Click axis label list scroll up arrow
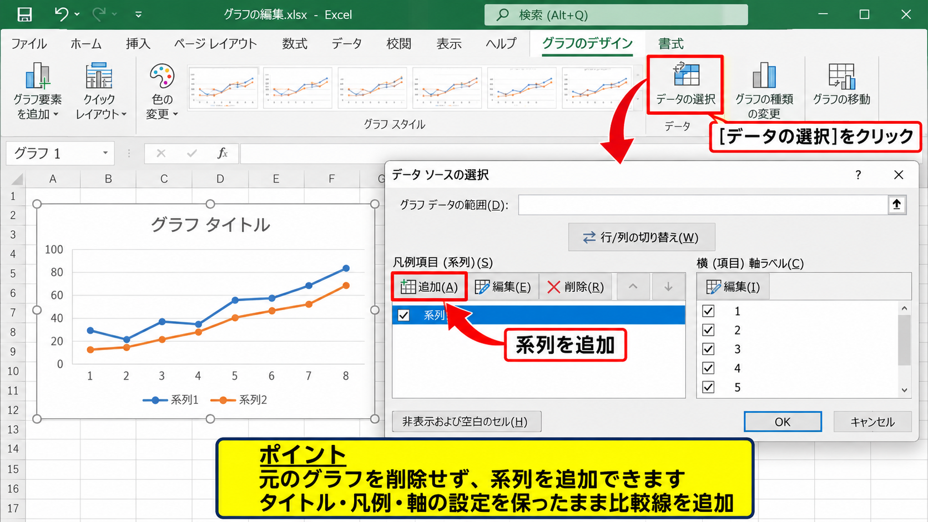 pos(905,308)
